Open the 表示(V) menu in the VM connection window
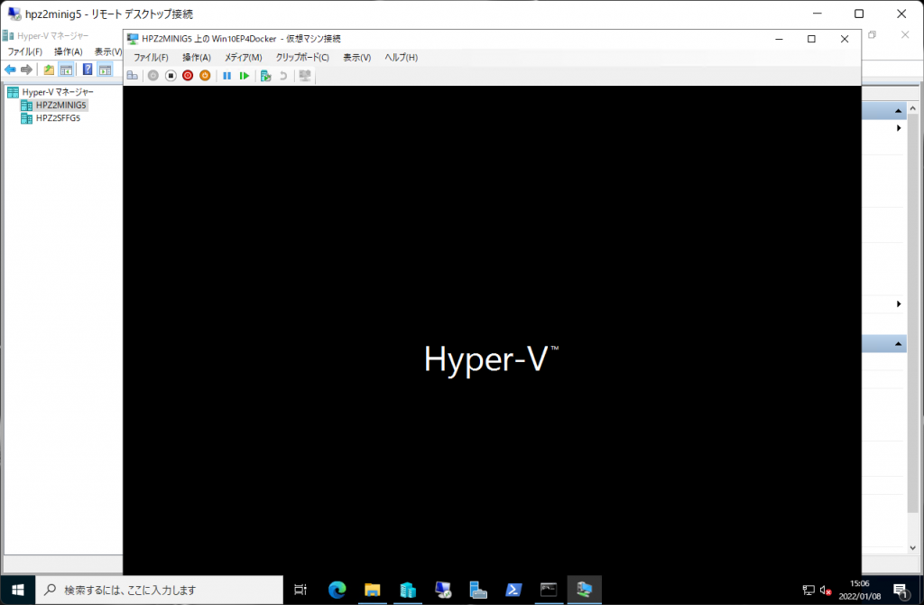The width and height of the screenshot is (924, 605). pos(357,57)
